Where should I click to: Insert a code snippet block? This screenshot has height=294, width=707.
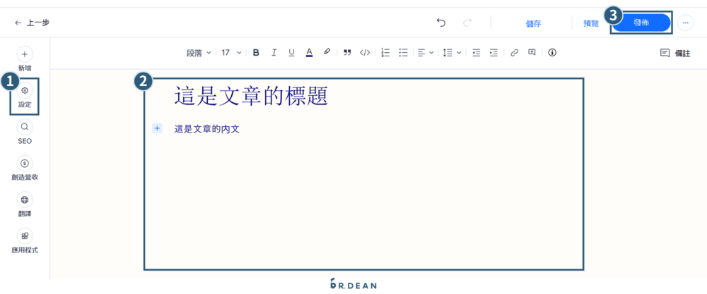(365, 53)
